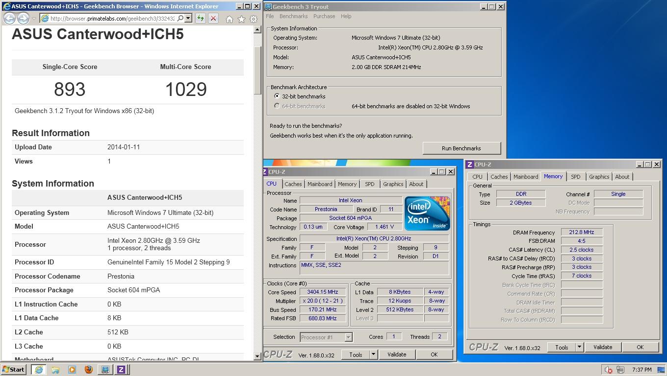Click the Intel Xeon inside logo
This screenshot has height=376, width=667.
427,213
